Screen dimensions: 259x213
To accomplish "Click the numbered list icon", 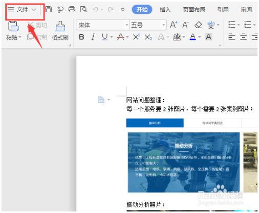I will tap(248, 25).
